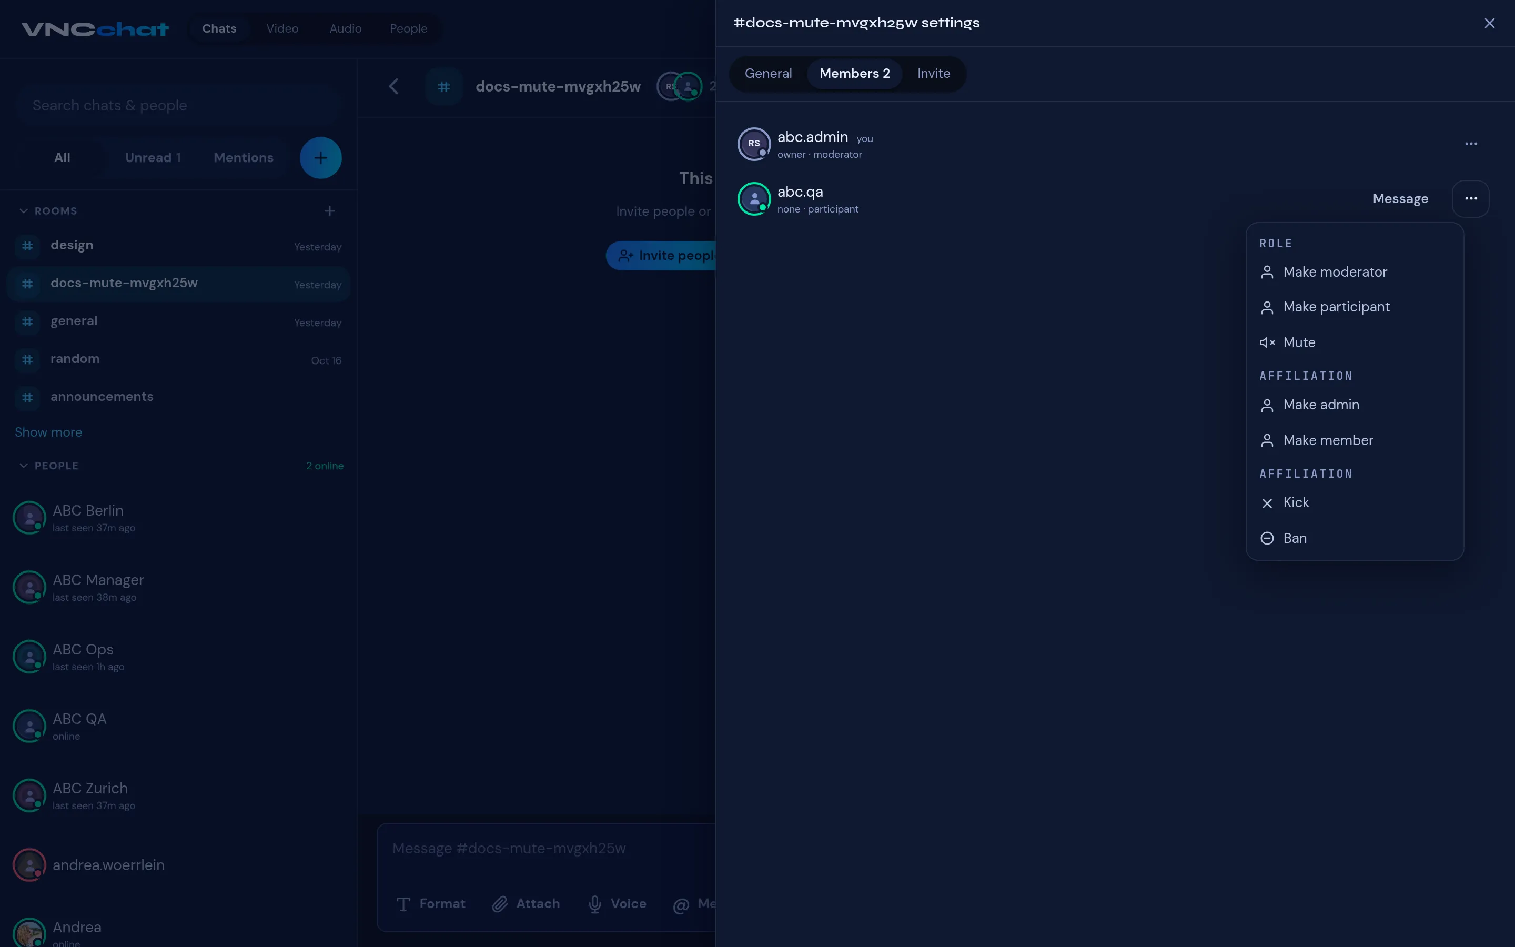Choose Make participant in the menu
1515x947 pixels.
click(1355, 307)
